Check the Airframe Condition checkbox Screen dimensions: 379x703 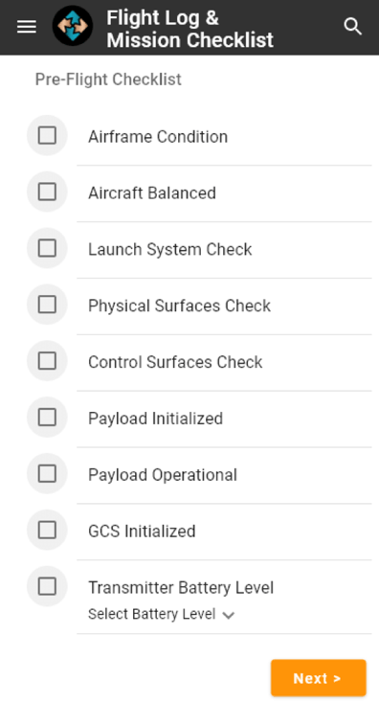[47, 135]
